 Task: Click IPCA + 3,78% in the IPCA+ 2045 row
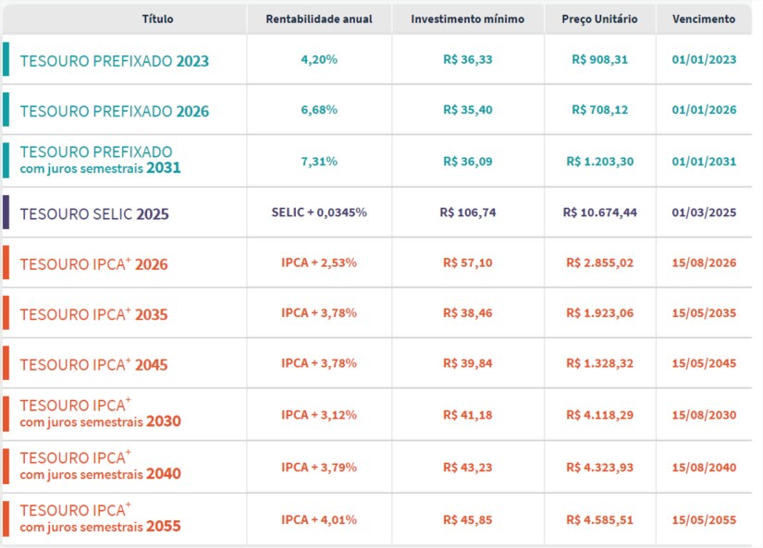click(319, 363)
